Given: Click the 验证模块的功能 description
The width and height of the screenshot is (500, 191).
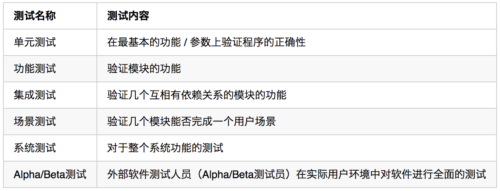Looking at the screenshot, I should [144, 69].
